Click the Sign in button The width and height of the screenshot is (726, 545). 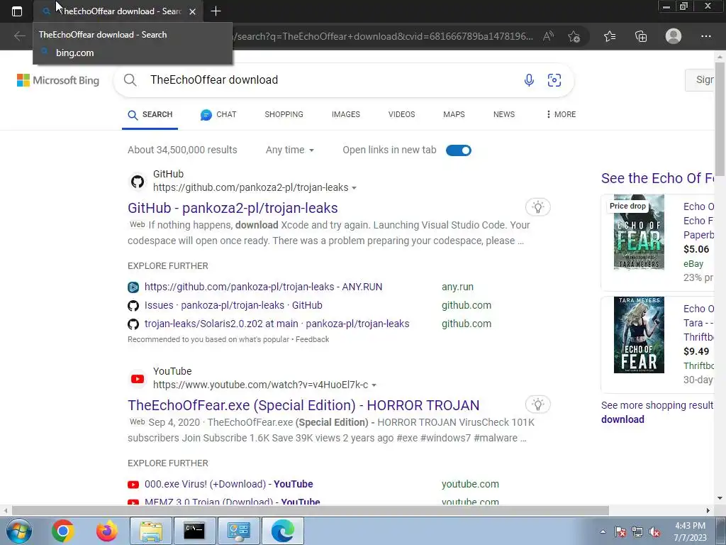click(700, 79)
